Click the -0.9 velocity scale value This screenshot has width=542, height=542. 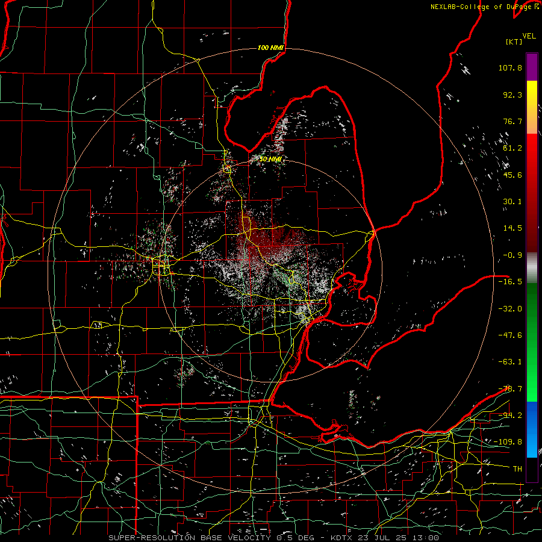point(512,255)
